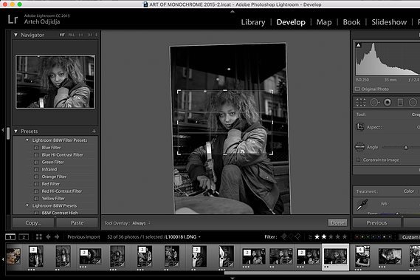This screenshot has width=420, height=280.
Task: Select the Crop Overlay tool icon
Action: (x=360, y=103)
